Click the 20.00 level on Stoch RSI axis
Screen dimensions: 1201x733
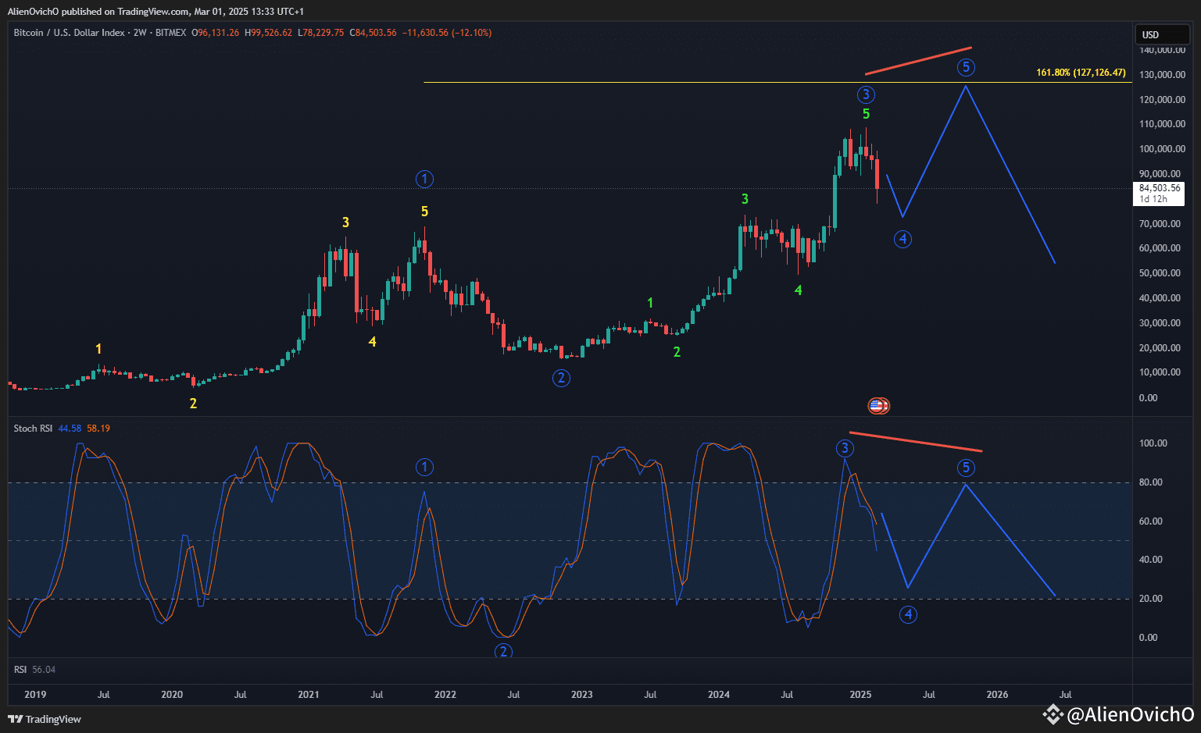click(x=1150, y=599)
